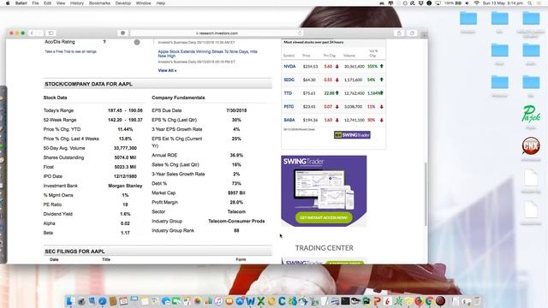Click Safari's share icon
The height and width of the screenshot is (308, 548).
[399, 33]
